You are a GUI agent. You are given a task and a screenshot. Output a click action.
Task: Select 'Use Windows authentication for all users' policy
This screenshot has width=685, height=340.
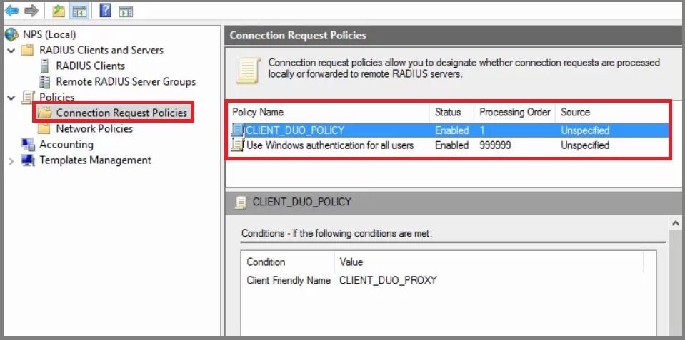point(329,145)
